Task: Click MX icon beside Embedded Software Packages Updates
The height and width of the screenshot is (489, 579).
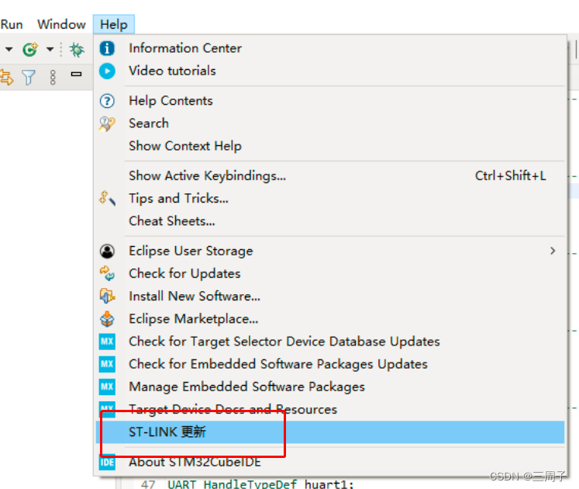Action: click(x=107, y=364)
